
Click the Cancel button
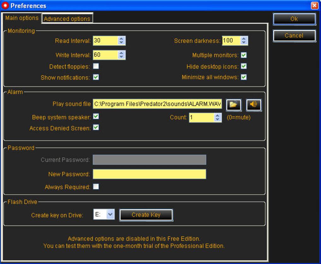294,36
